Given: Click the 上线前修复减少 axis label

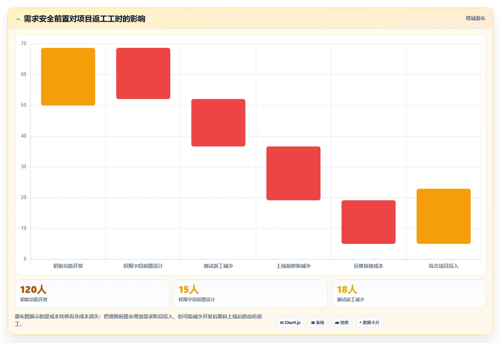Looking at the screenshot, I should 293,266.
